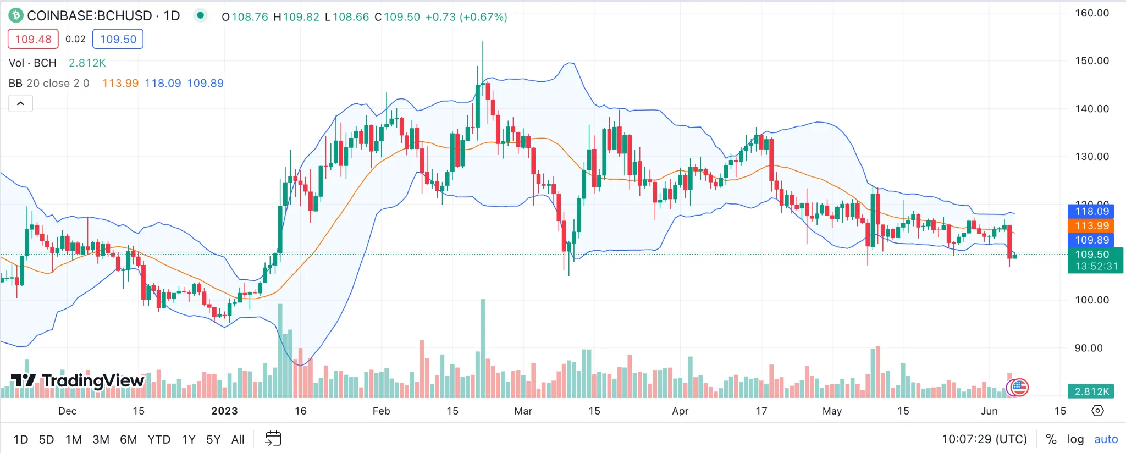Click the BB 20 close indicator label
This screenshot has height=453, width=1126.
click(x=48, y=83)
